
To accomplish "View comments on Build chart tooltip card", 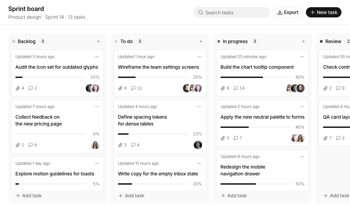I will pos(239,88).
